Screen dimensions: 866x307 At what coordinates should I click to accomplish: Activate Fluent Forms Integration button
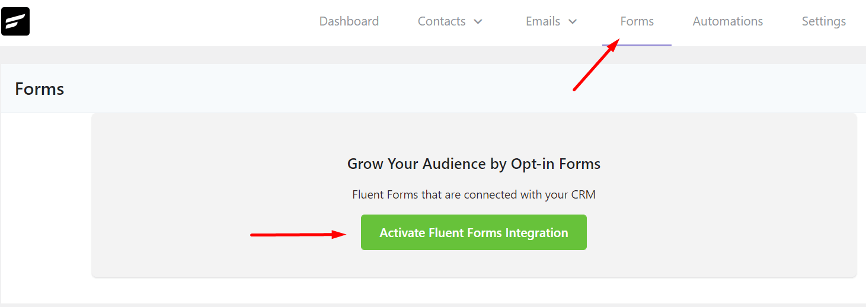point(474,232)
